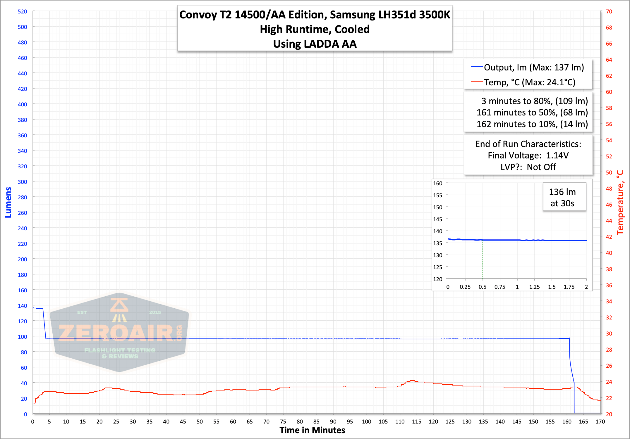
Task: Click the dashed 30-second marker in the inset chart
Action: (483, 259)
